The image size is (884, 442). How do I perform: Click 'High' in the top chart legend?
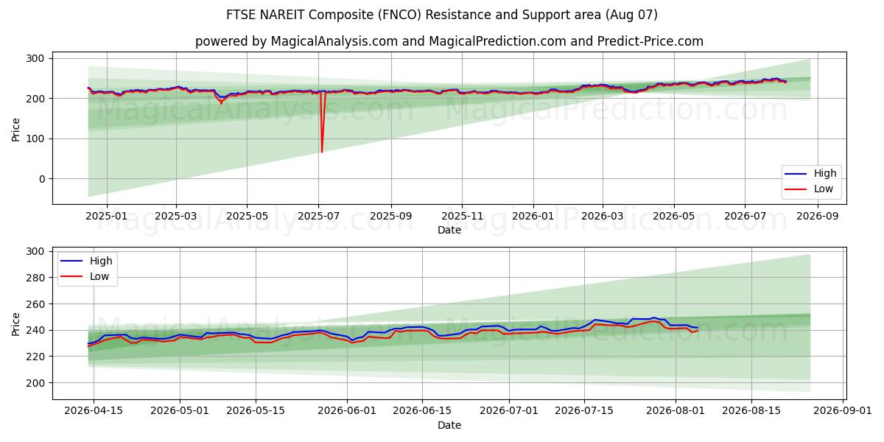point(825,173)
